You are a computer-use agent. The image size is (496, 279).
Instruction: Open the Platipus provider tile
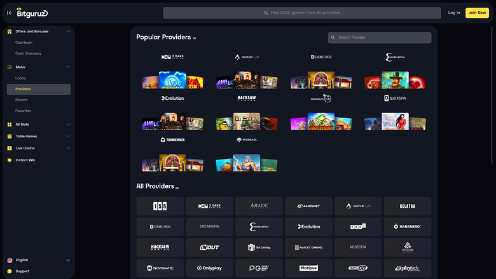(309, 268)
